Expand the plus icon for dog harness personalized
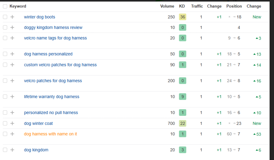274x160 pixels. [12, 54]
